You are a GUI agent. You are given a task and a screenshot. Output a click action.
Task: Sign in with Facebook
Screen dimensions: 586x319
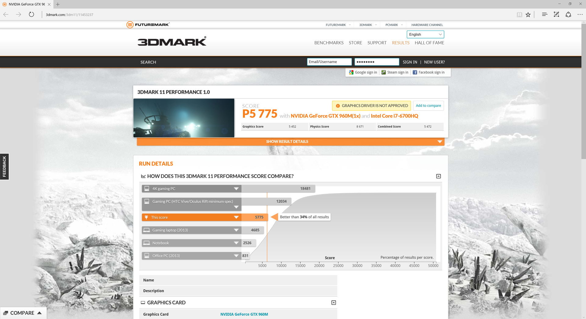(429, 72)
